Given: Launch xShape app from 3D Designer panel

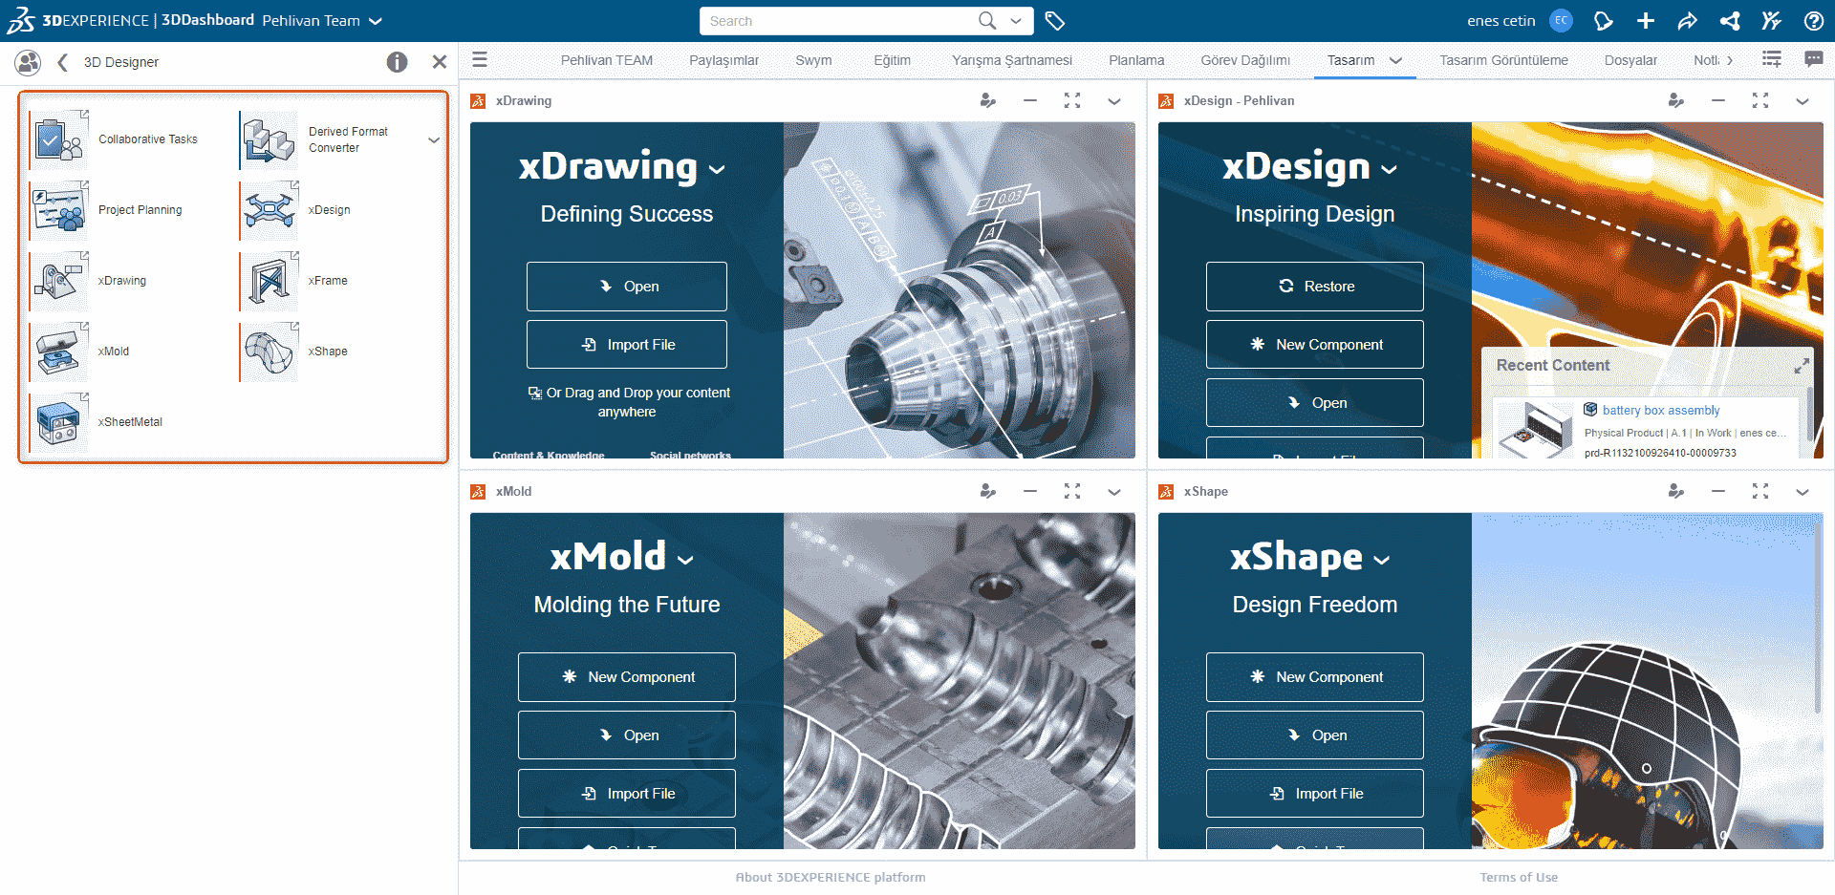Looking at the screenshot, I should [x=270, y=352].
